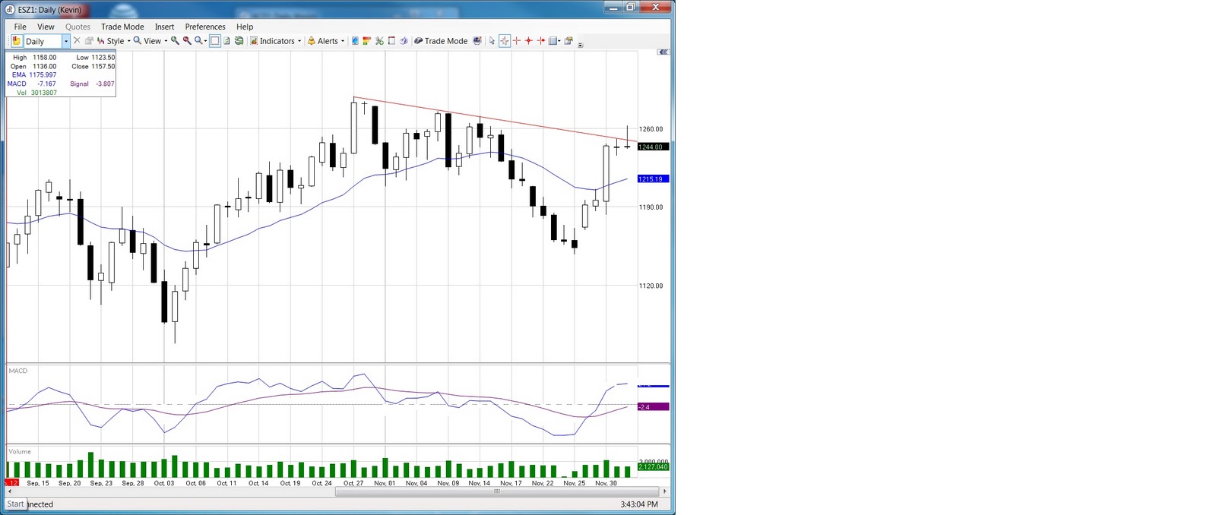Click the Sep, 15 date label
The width and height of the screenshot is (1216, 515).
click(38, 483)
